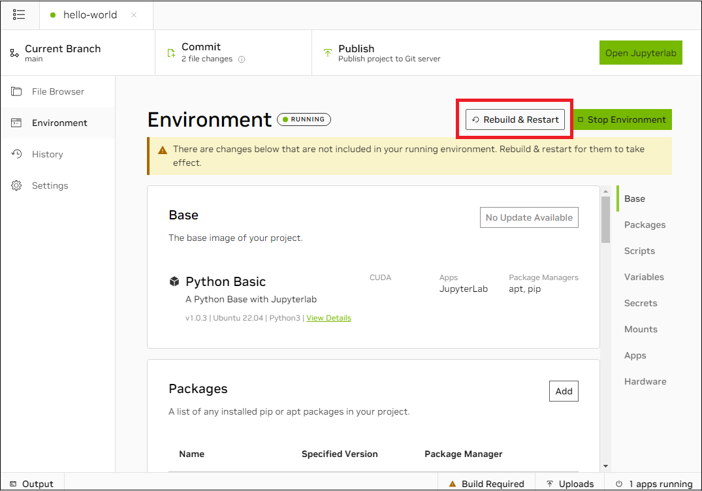
Task: Open the project list icon top-left
Action: (19, 14)
